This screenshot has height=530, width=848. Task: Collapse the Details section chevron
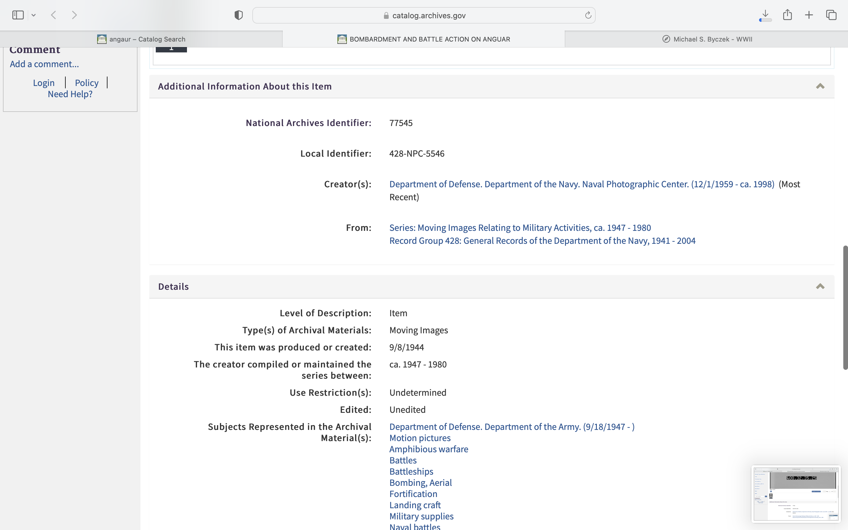coord(820,287)
